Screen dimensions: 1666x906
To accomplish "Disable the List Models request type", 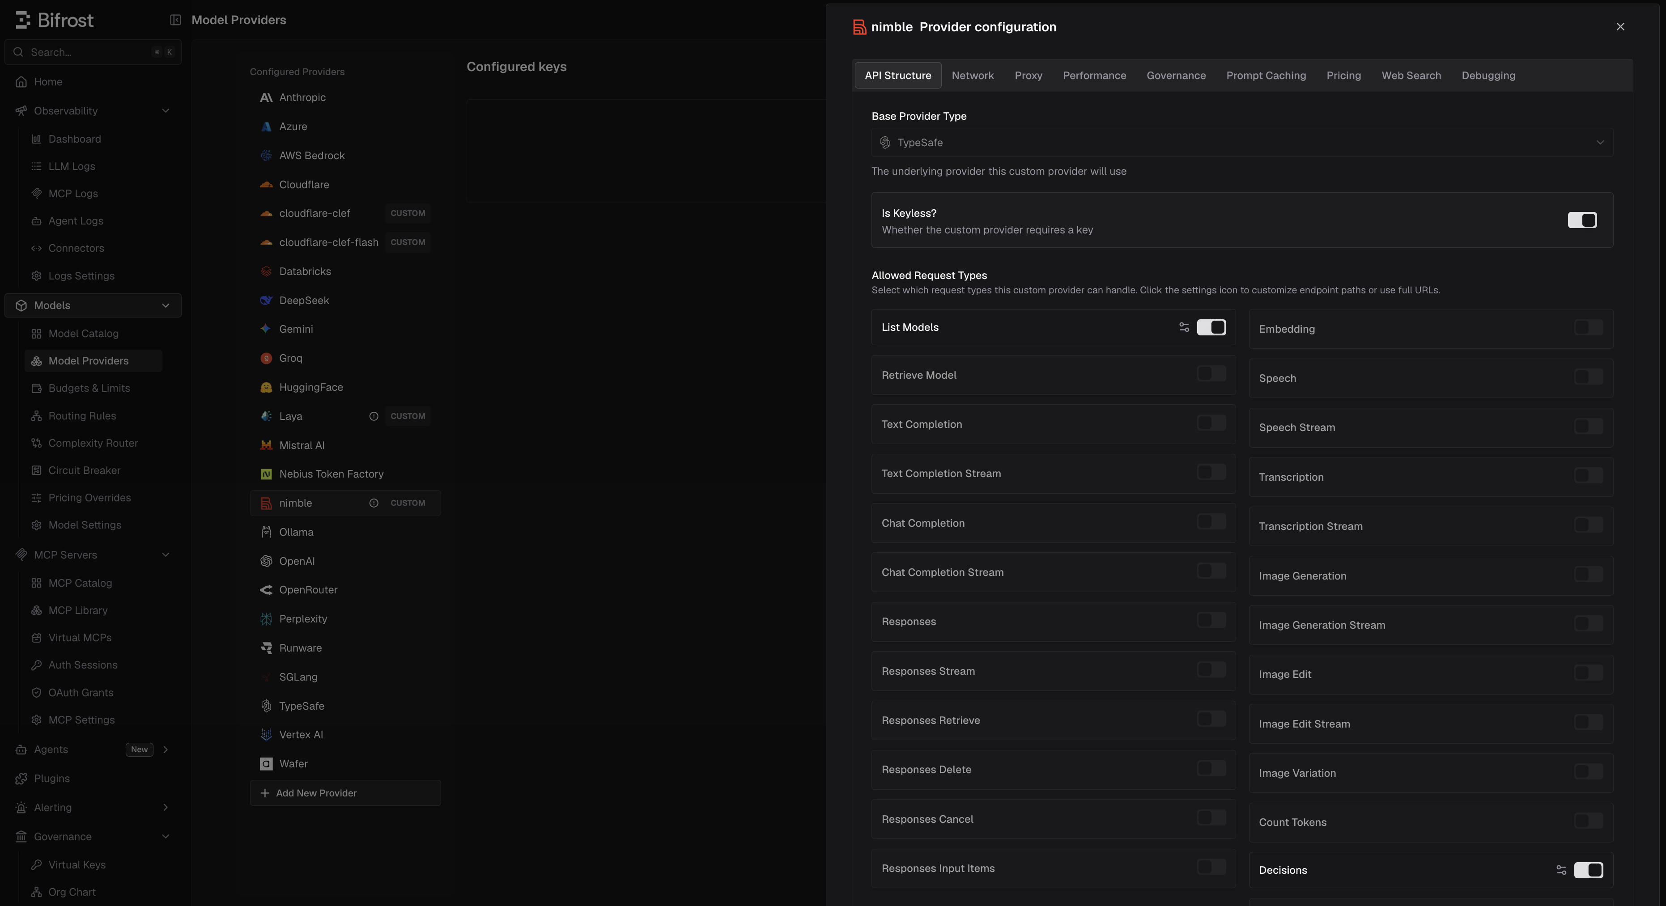I will pos(1211,327).
